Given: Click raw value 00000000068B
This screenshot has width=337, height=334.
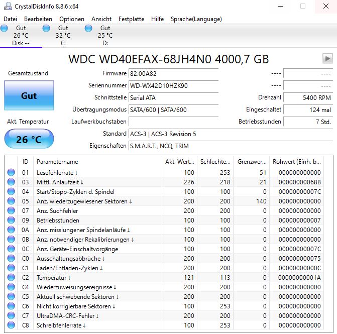Looking at the screenshot, I should click(300, 182).
